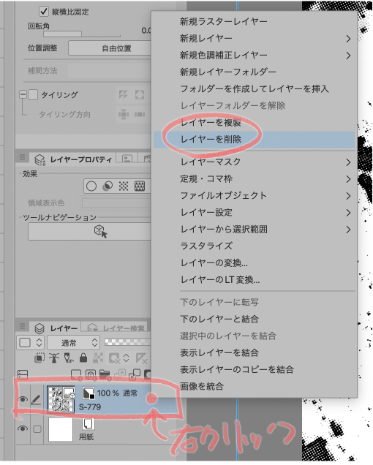The height and width of the screenshot is (465, 373).
Task: Click the border effect circle icon
Action: [91, 186]
